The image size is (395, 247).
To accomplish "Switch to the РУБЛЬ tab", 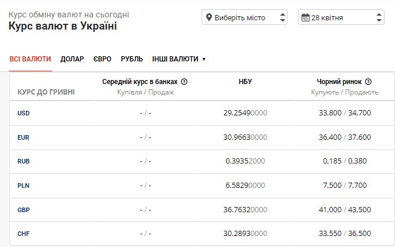I will coord(132,59).
